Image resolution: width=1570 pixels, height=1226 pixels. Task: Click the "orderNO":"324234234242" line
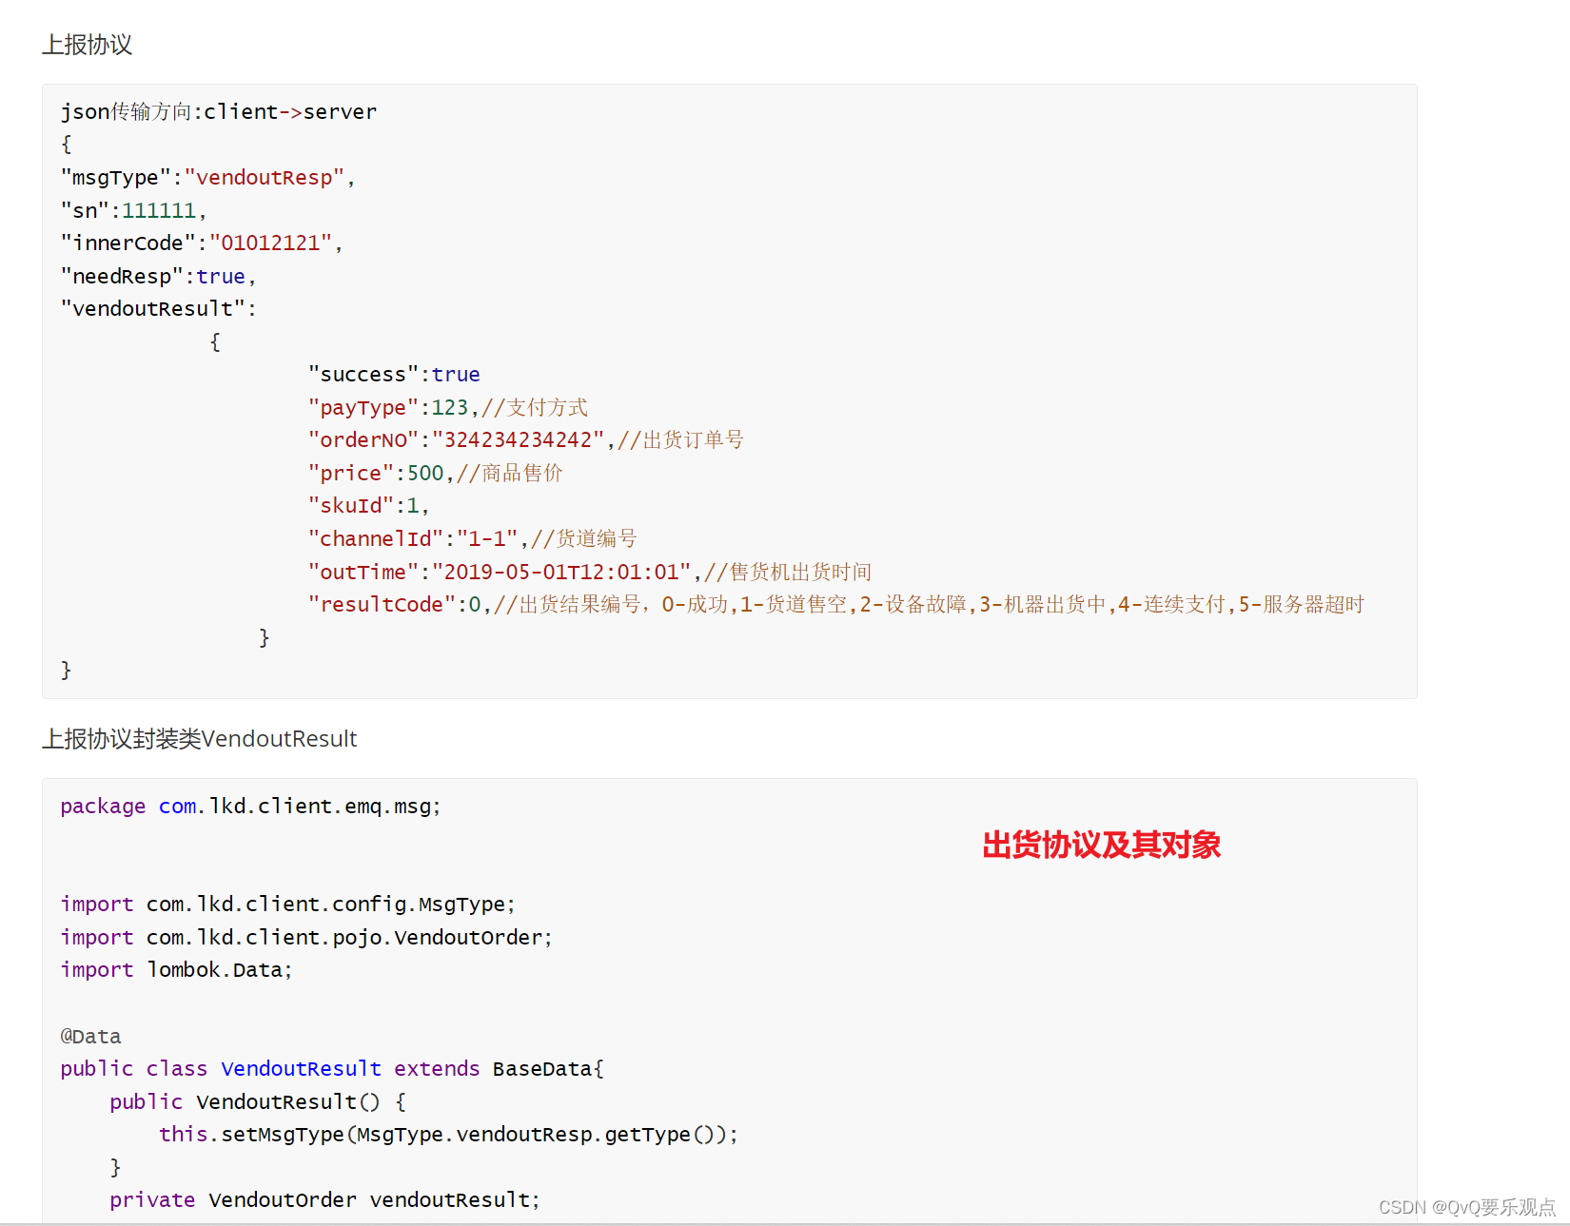pyautogui.click(x=526, y=440)
